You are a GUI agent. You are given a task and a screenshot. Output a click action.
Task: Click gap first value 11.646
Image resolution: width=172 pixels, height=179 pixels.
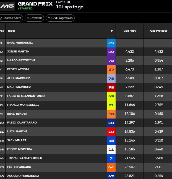(x=130, y=105)
